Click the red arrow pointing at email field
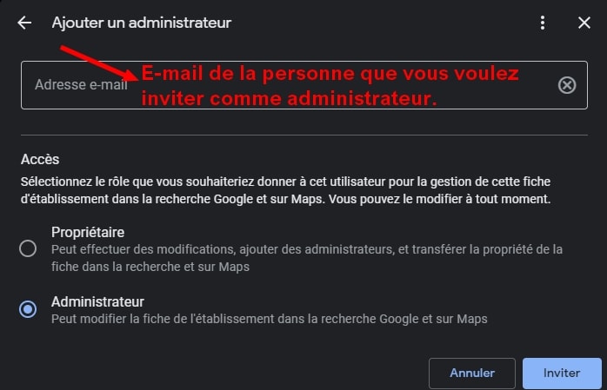This screenshot has width=607, height=390. coord(99,63)
